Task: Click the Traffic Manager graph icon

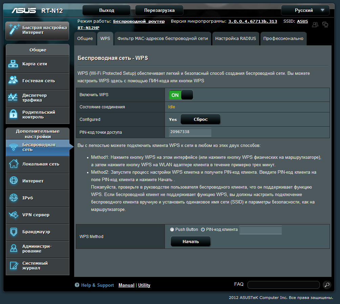Action: click(13, 97)
